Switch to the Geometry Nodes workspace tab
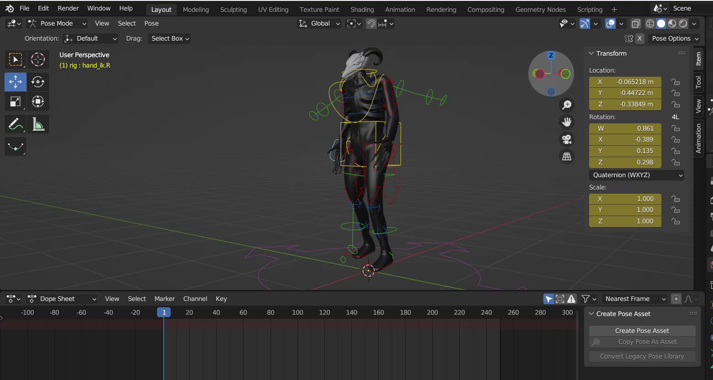713x380 pixels. click(x=540, y=9)
